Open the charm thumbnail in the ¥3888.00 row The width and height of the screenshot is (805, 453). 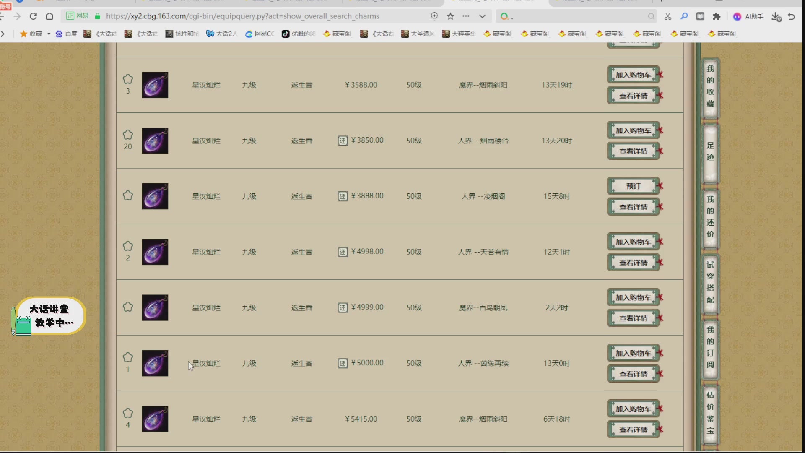point(155,196)
